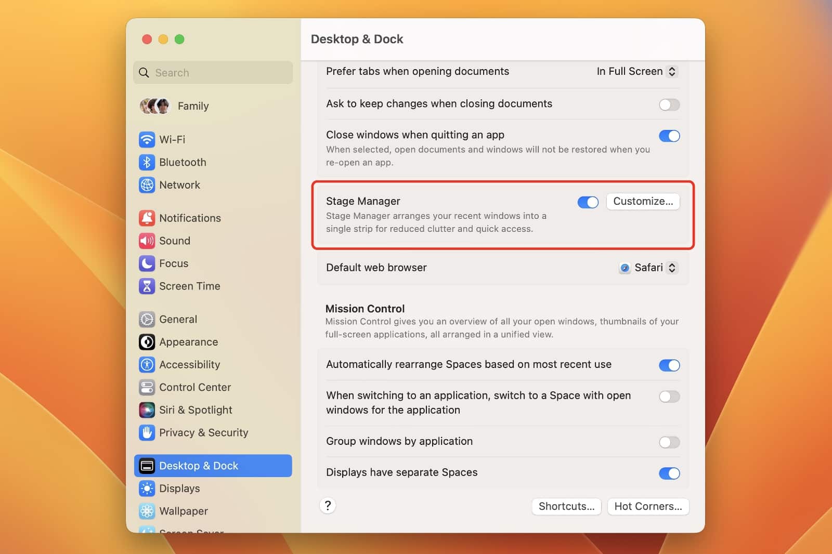Enable Ask to keep changes when closing documents

pyautogui.click(x=669, y=104)
